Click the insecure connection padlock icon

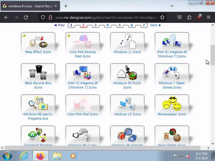pyautogui.click(x=51, y=17)
